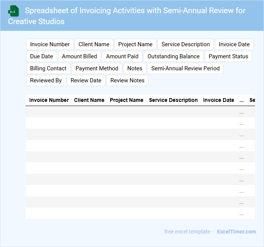The height and width of the screenshot is (247, 264).
Task: Select the Billing Contact tag
Action: [48, 68]
